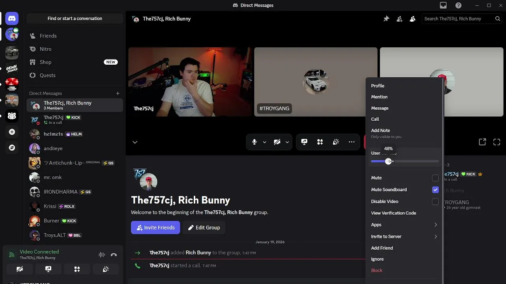This screenshot has height=284, width=506.
Task: Share your screen in call controls
Action: coord(304,142)
